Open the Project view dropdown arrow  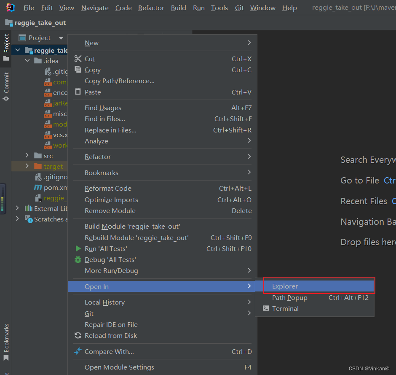click(61, 38)
